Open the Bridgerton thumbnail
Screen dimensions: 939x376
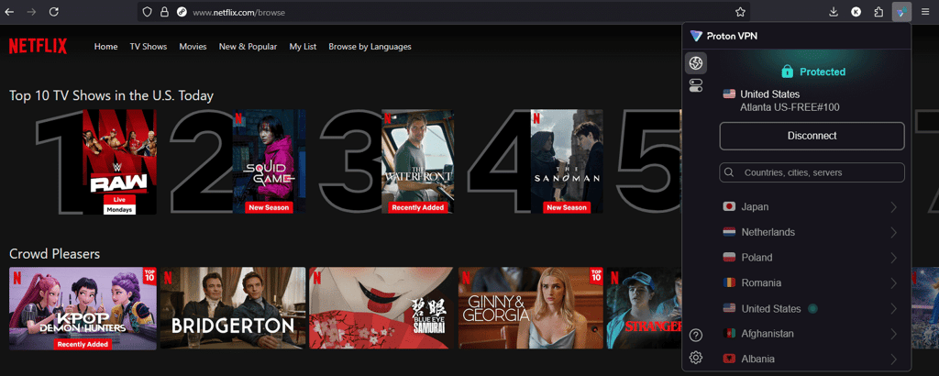coord(232,308)
